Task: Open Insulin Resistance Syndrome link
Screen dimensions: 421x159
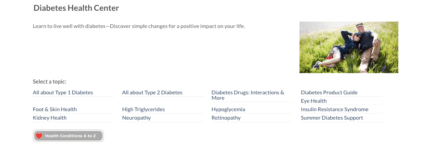Action: point(335,109)
